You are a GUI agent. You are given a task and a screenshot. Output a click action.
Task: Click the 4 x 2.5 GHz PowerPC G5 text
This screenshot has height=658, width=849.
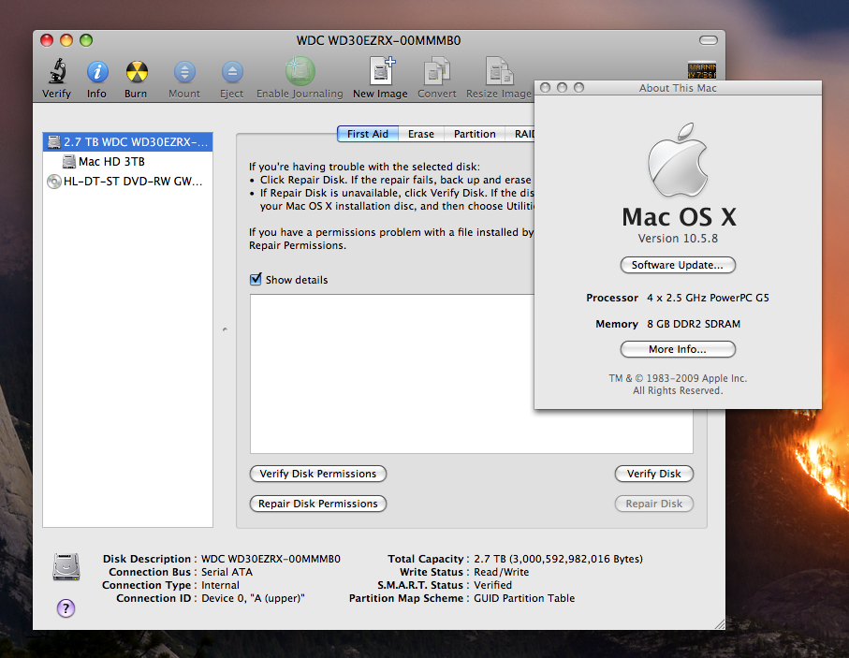pyautogui.click(x=708, y=298)
